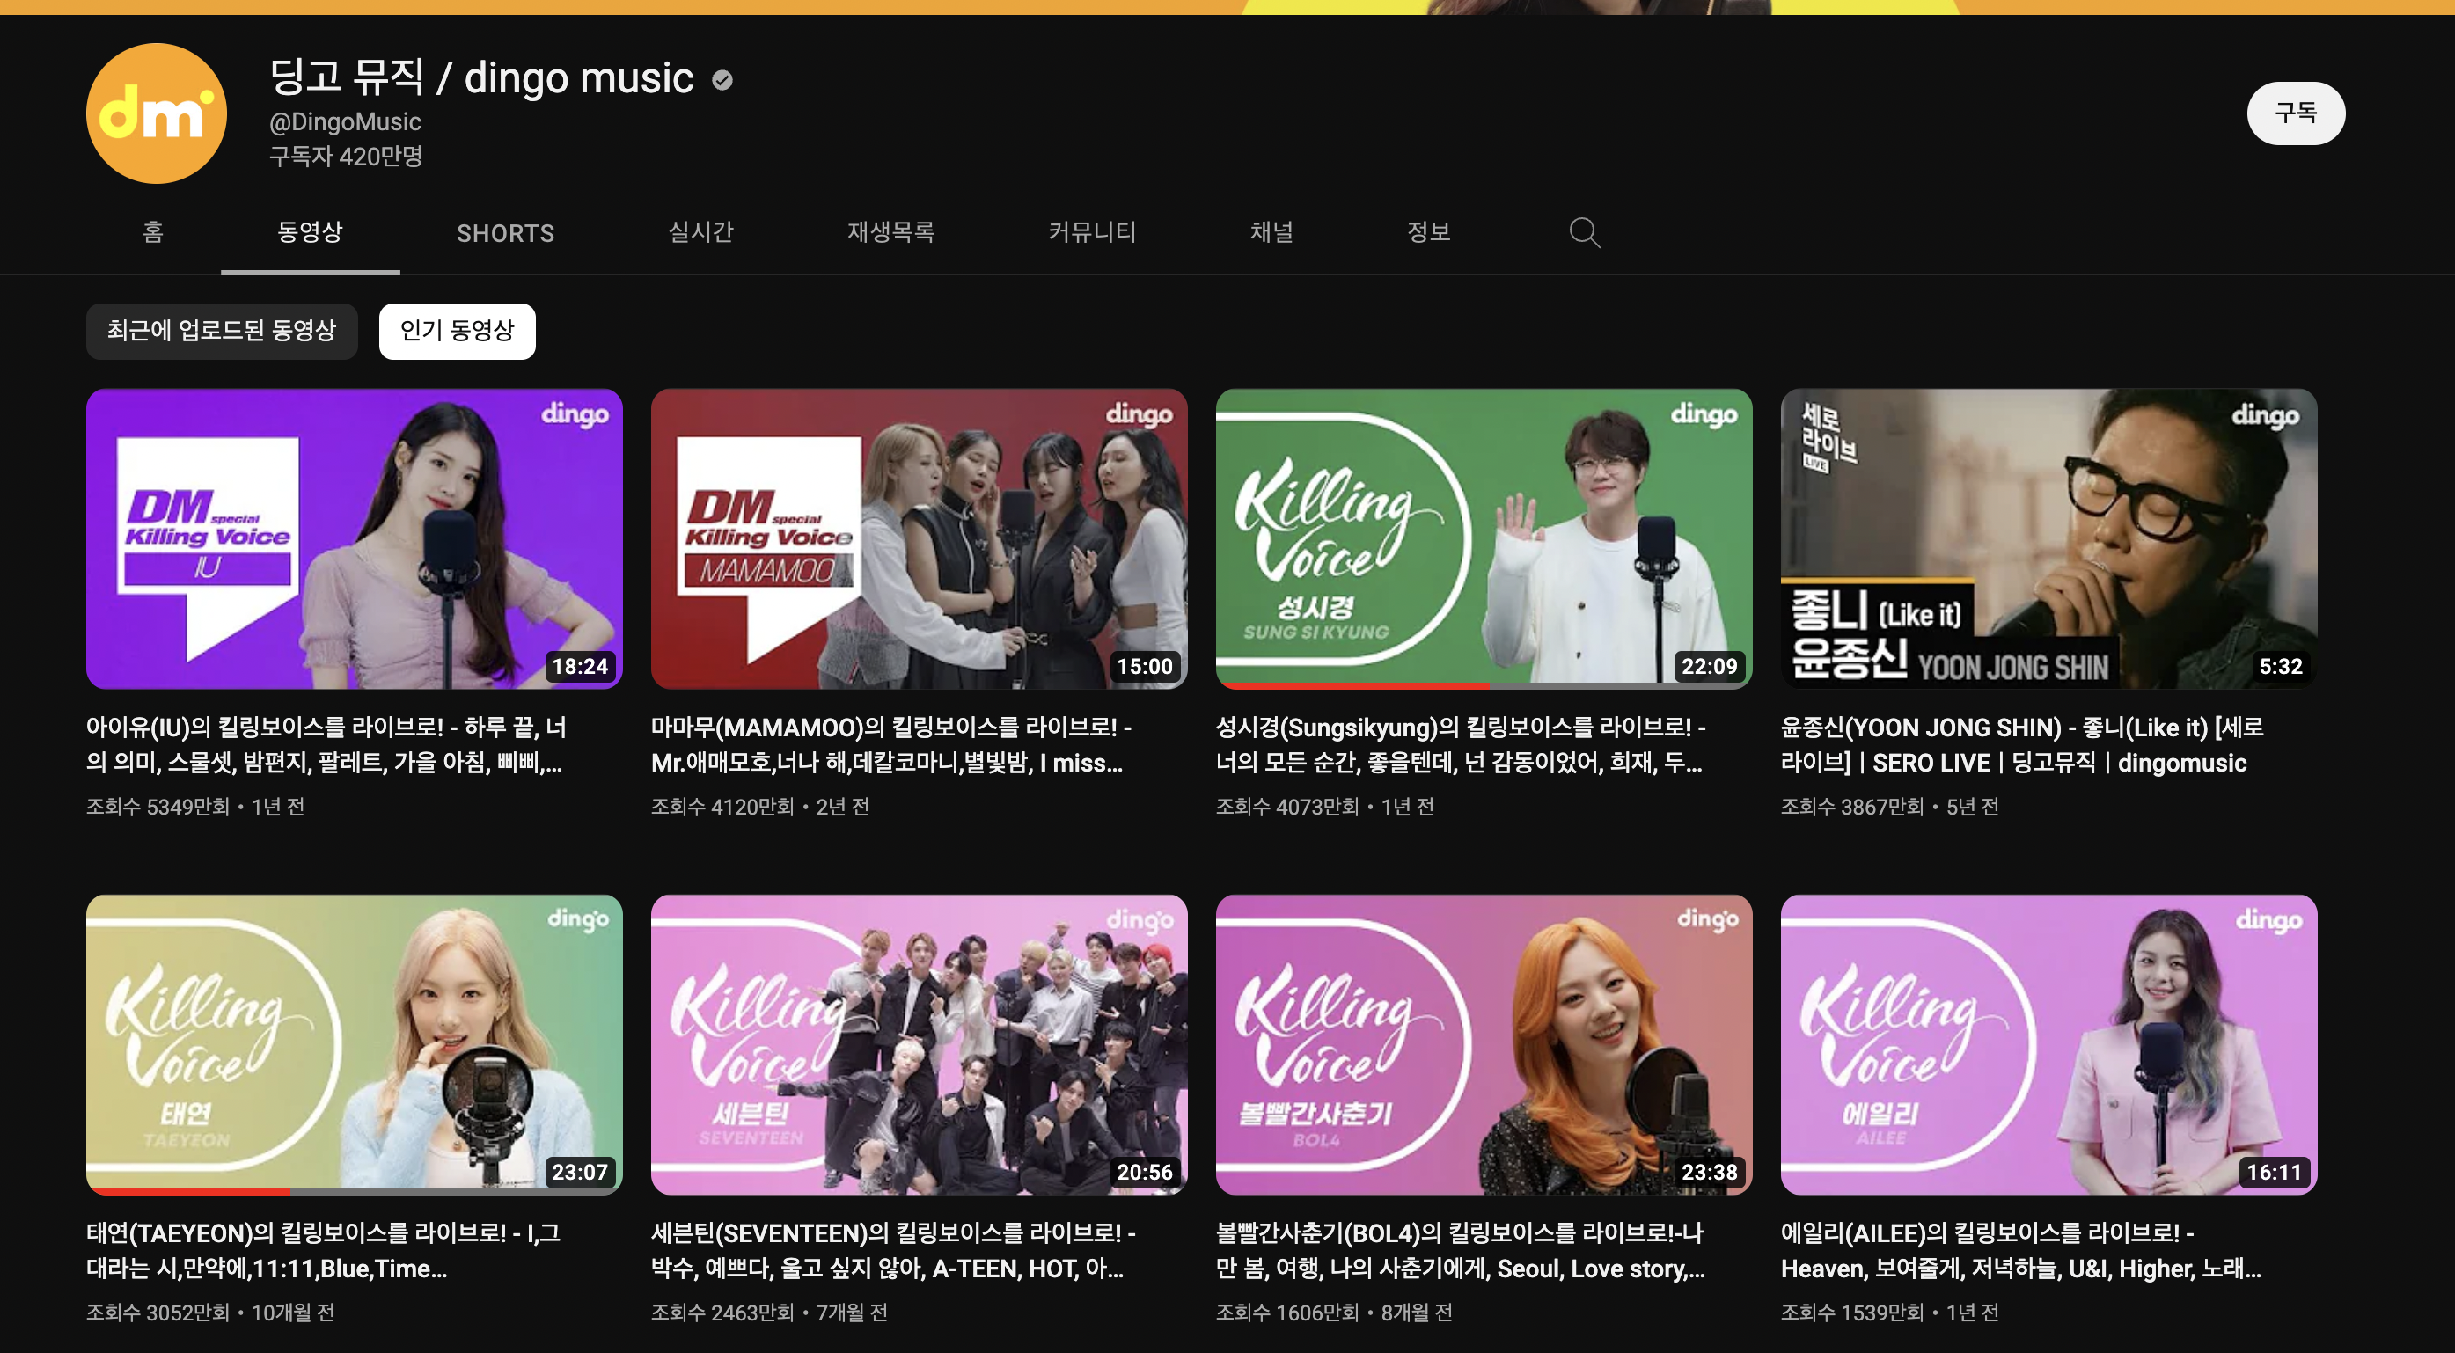This screenshot has width=2455, height=1353.
Task: Select the 정보 about tab
Action: [1429, 232]
